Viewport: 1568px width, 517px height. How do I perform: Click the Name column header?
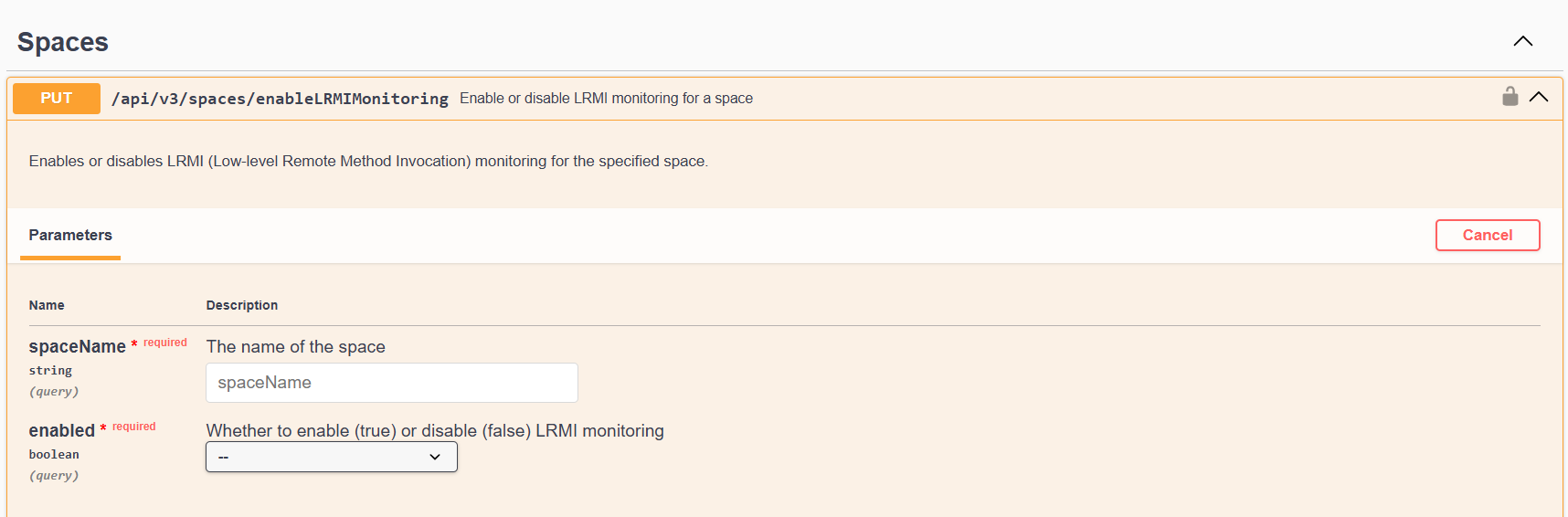click(47, 305)
